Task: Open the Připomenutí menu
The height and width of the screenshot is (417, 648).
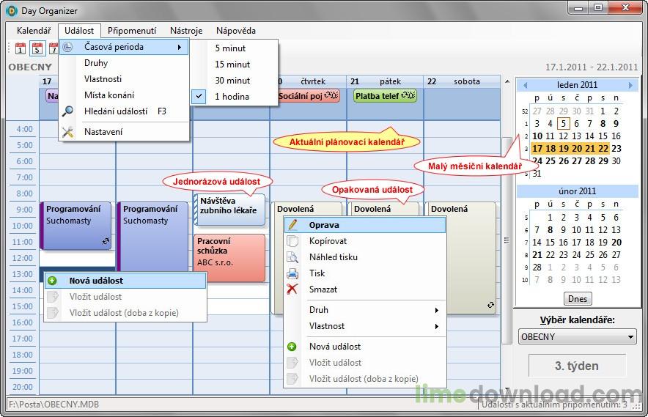Action: 132,31
